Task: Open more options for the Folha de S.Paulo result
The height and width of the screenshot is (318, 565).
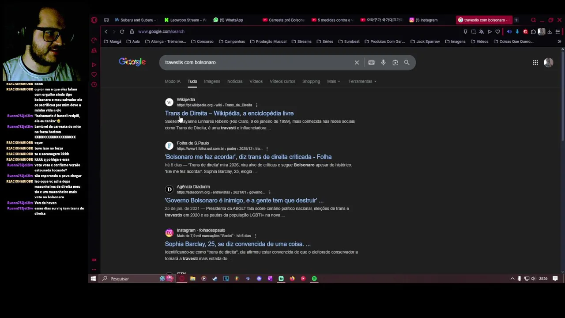Action: [x=267, y=149]
